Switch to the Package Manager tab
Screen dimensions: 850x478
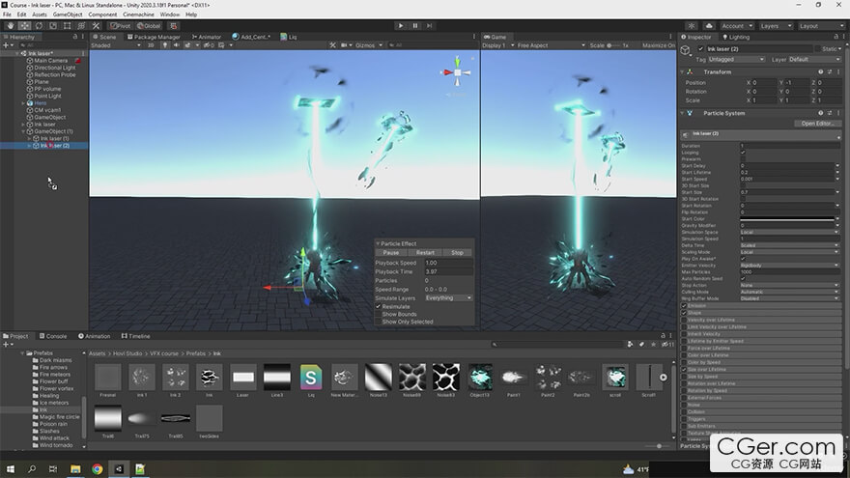click(156, 37)
